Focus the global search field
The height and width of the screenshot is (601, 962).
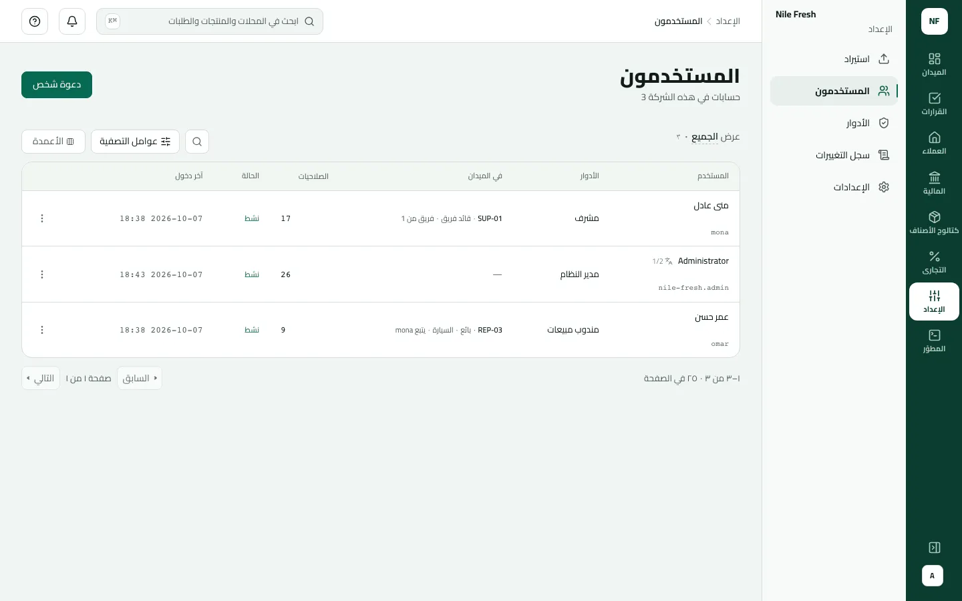click(x=210, y=21)
